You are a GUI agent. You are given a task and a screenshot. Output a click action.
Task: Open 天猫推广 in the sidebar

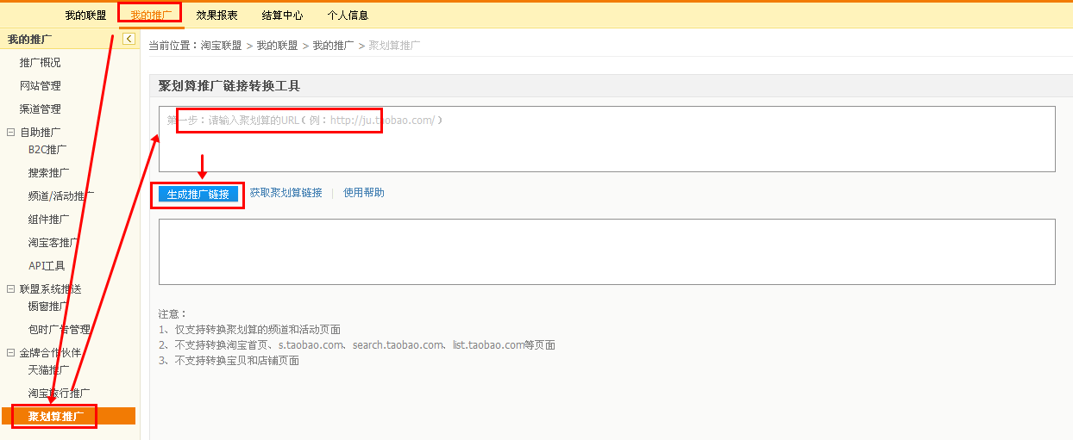point(48,369)
